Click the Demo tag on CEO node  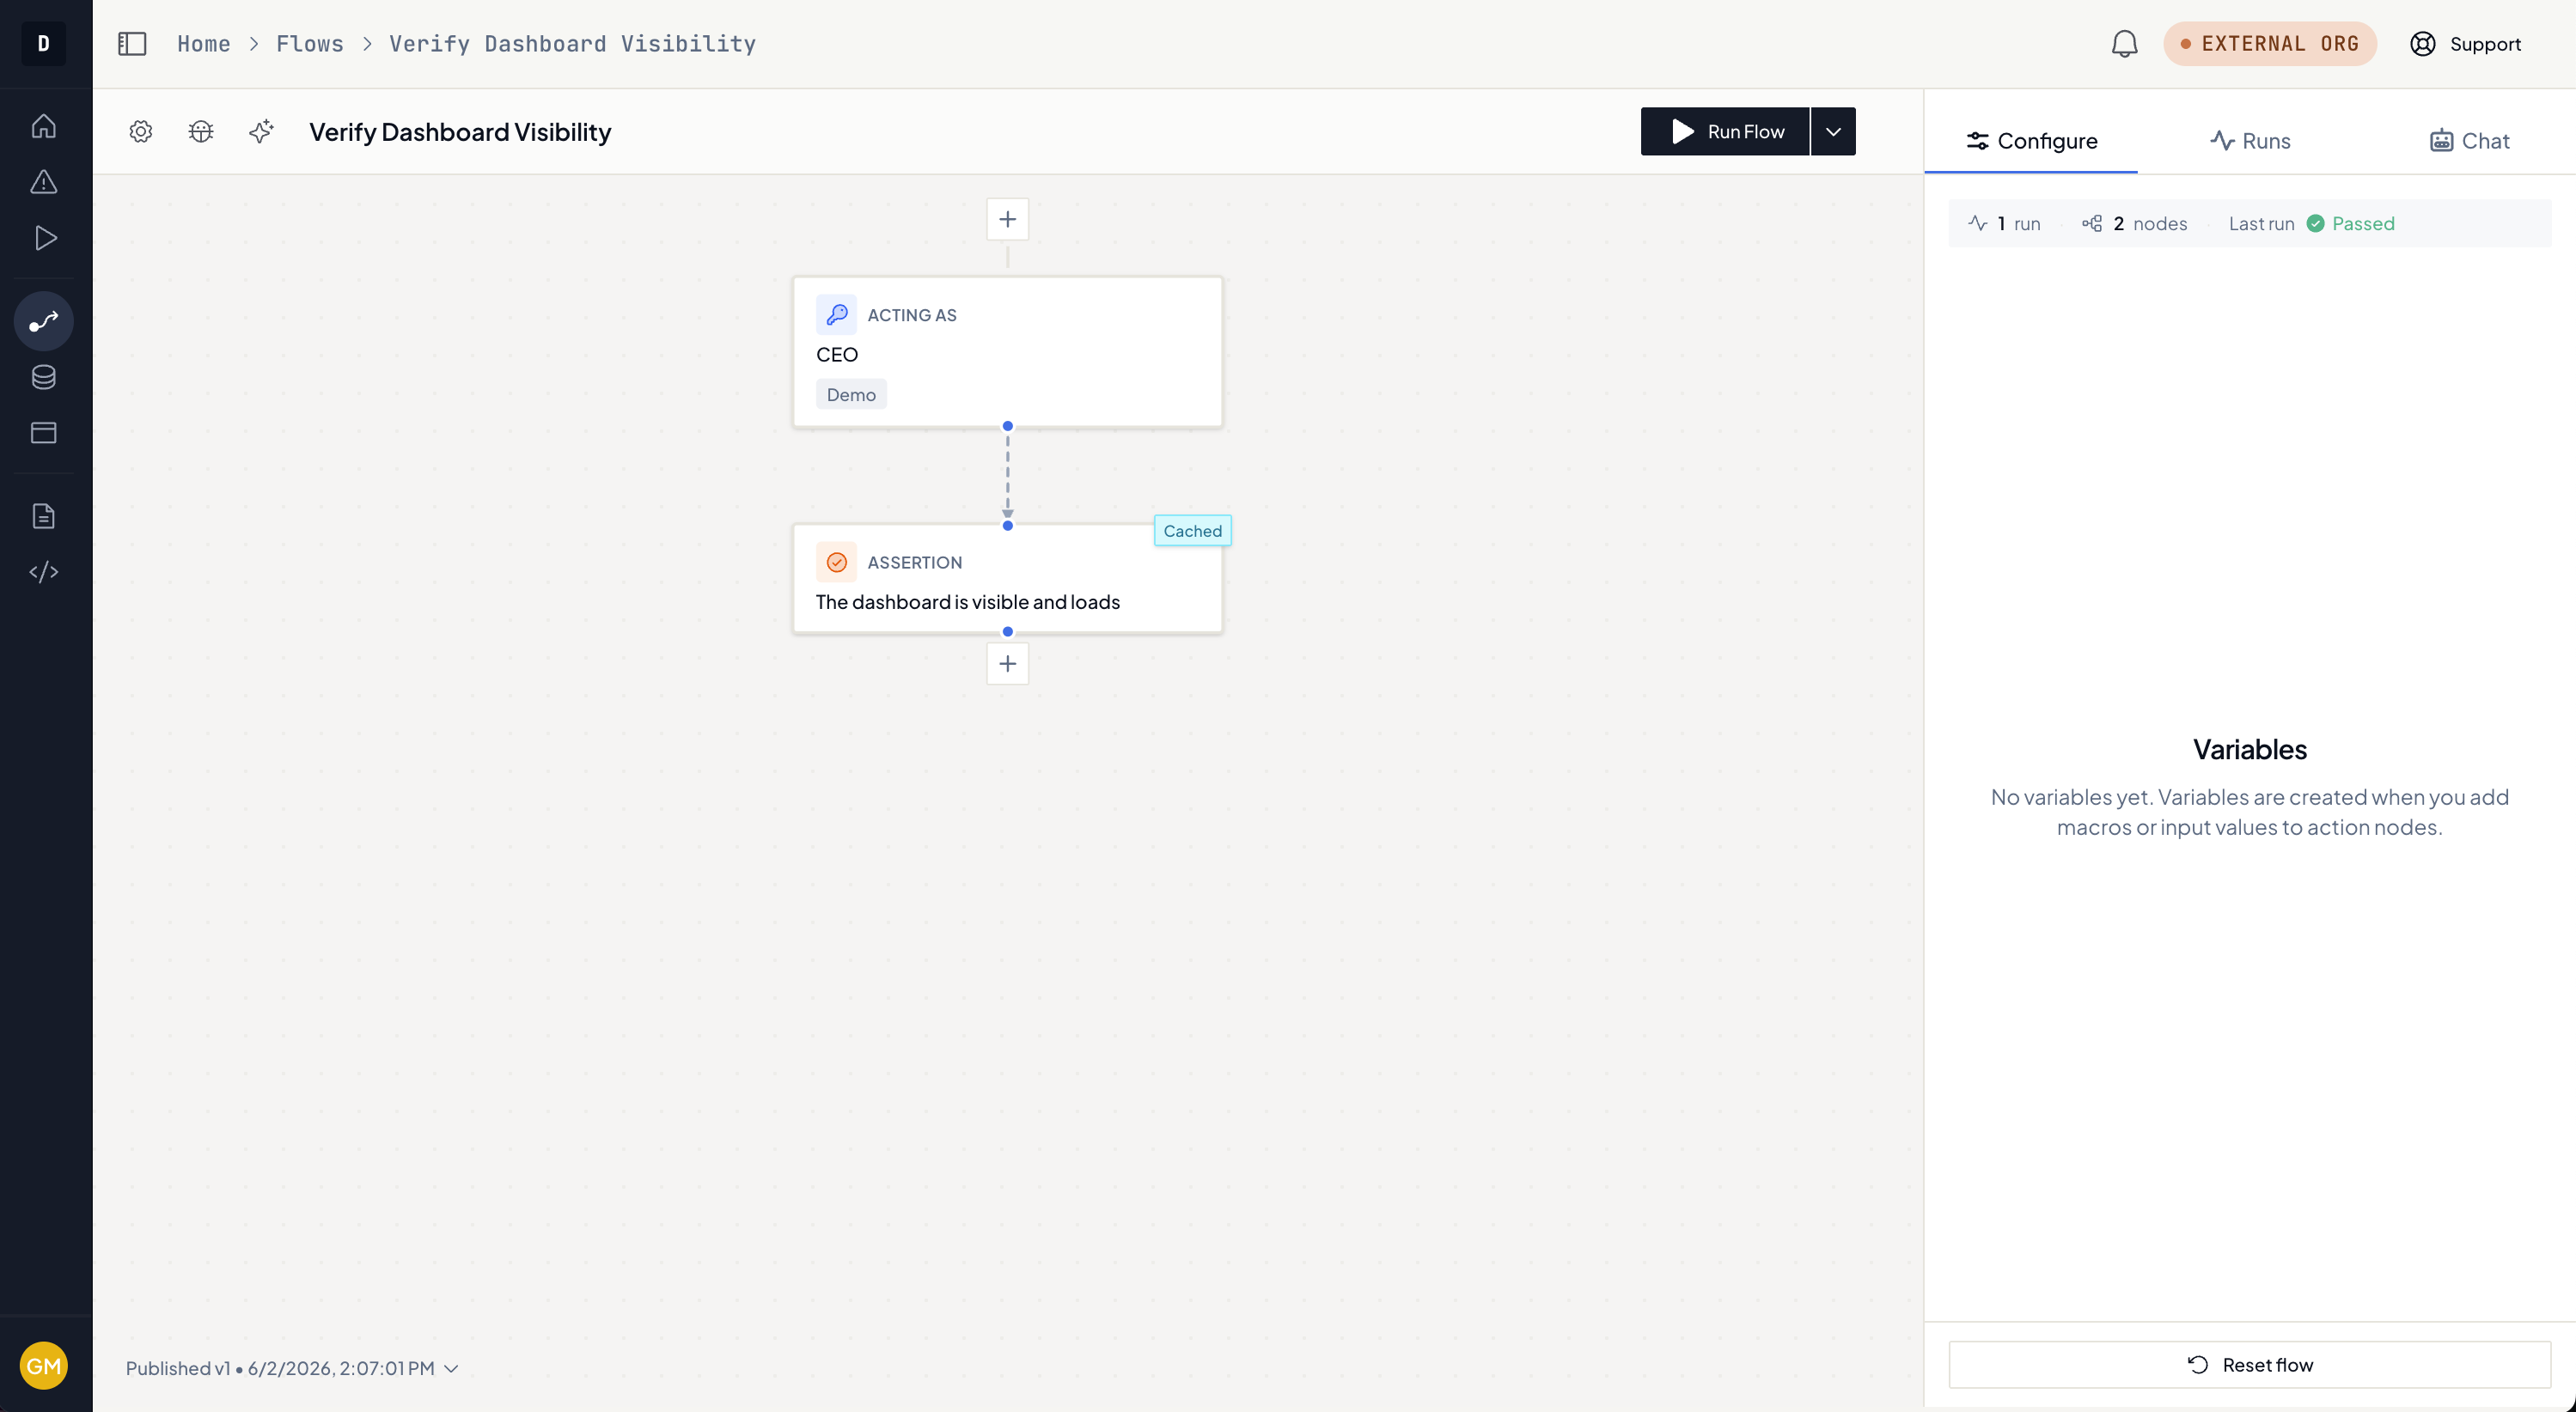pos(851,395)
